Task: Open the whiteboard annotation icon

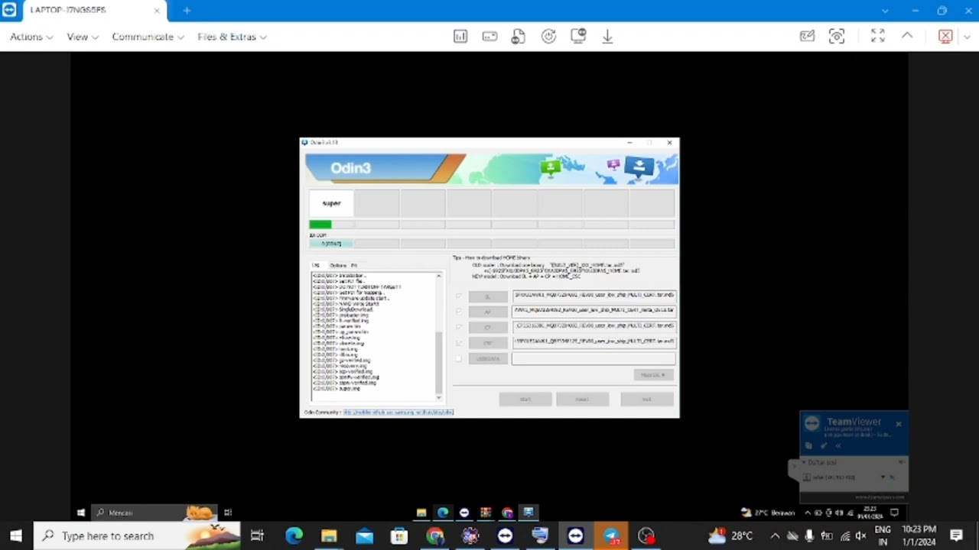Action: 807,37
